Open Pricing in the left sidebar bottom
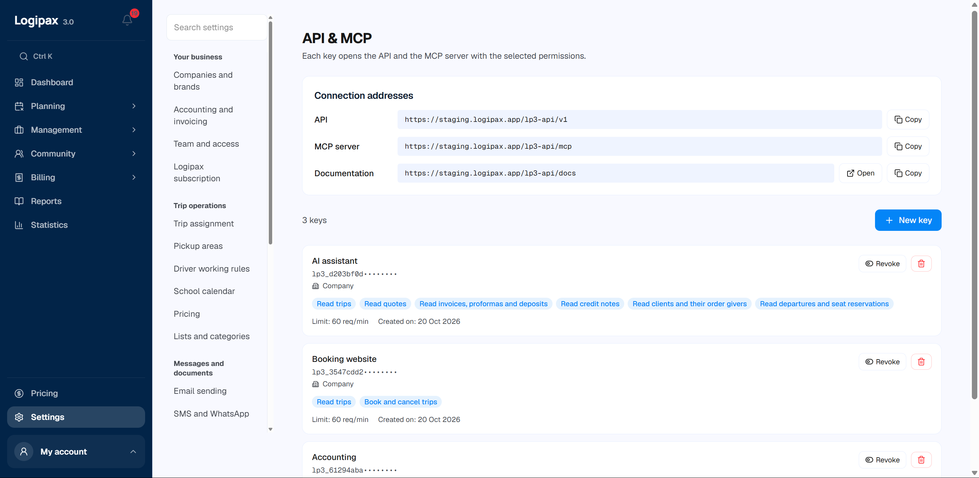Screen dimensions: 979x478 [x=76, y=393]
